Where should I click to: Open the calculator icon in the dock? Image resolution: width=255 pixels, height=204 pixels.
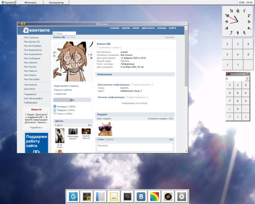click(87, 196)
